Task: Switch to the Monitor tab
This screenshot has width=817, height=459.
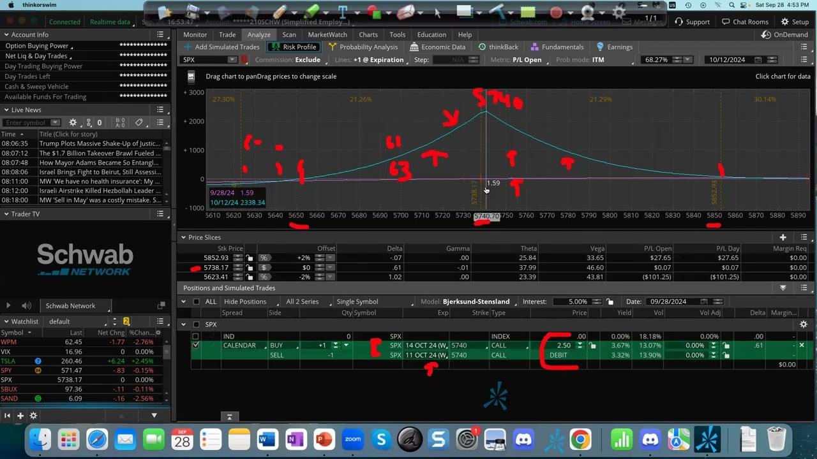Action: 195,34
